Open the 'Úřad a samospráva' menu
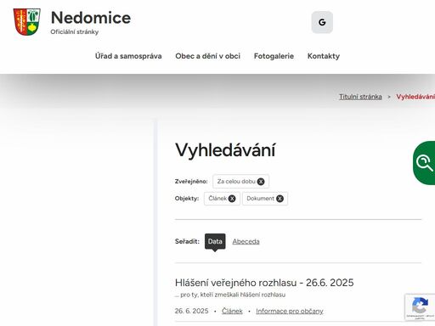 point(128,56)
